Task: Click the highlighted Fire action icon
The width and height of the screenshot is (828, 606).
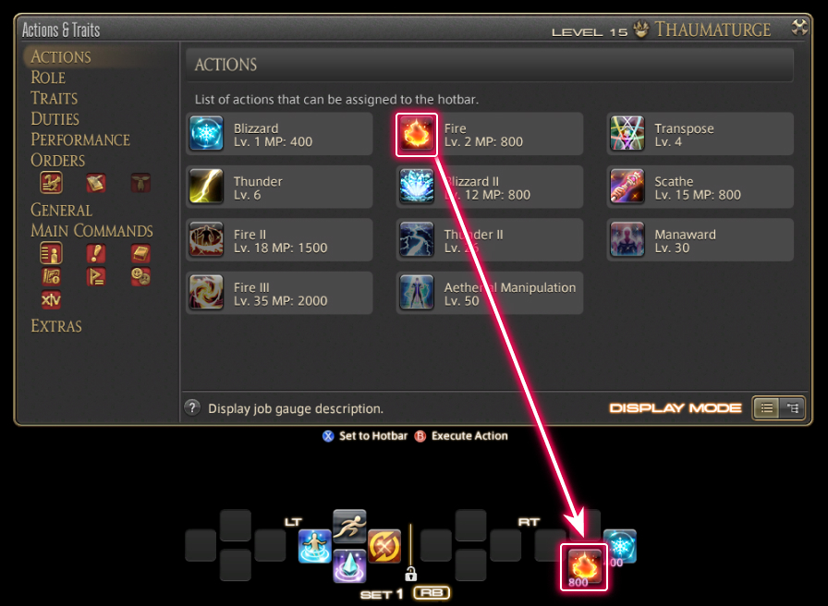Action: [417, 134]
